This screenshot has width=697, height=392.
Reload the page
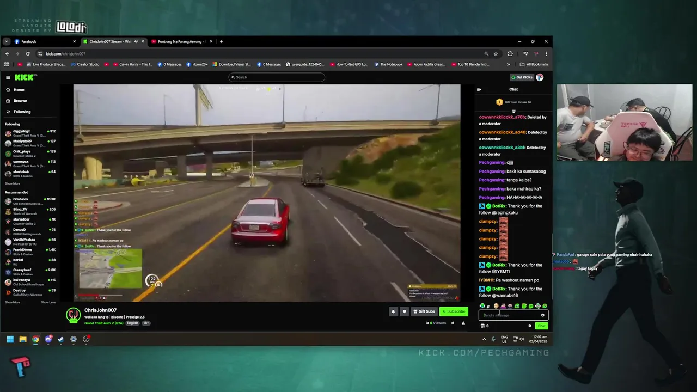point(27,53)
